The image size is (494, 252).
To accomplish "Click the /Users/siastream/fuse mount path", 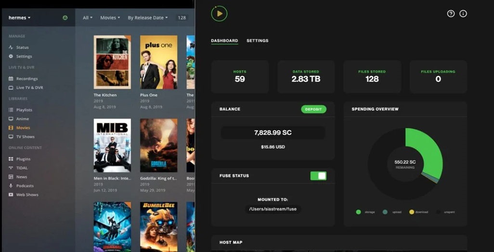I will coord(273,209).
